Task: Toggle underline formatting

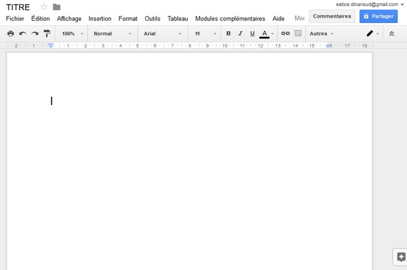Action: pos(252,33)
